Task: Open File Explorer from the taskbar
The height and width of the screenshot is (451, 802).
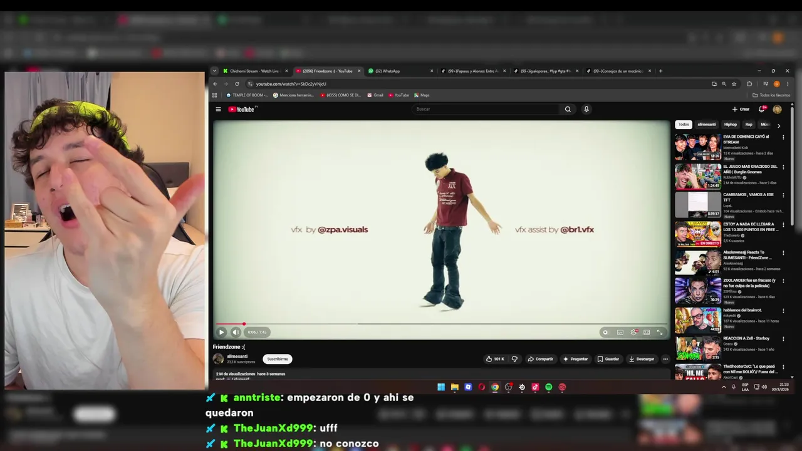Action: [x=455, y=387]
